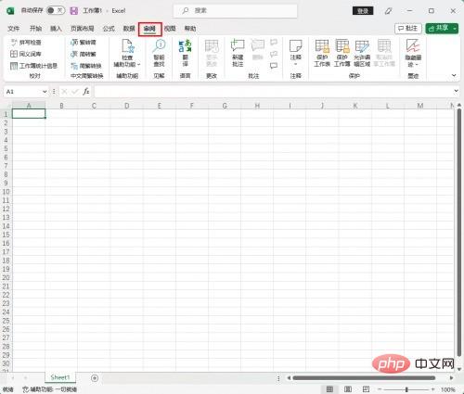Screen dimensions: 464x394
Task: Click zoom in plus in status bar
Action: pyautogui.click(x=432, y=389)
